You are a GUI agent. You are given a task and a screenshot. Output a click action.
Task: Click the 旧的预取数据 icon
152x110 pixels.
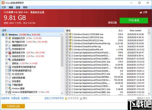tap(10, 78)
